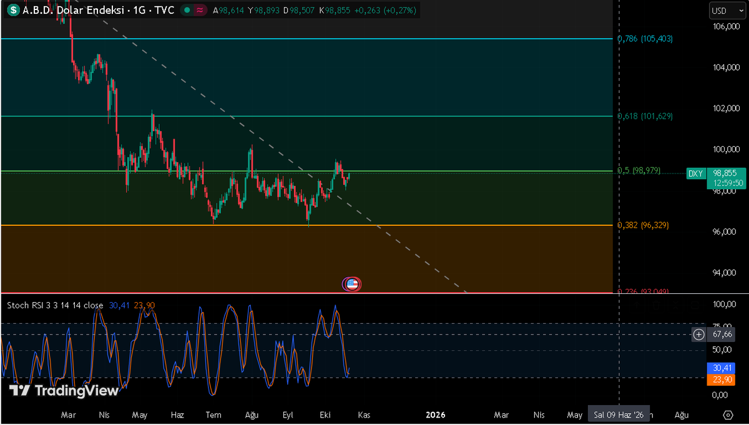
Task: Click the pink approximate-sign data mode icon
Action: point(200,11)
